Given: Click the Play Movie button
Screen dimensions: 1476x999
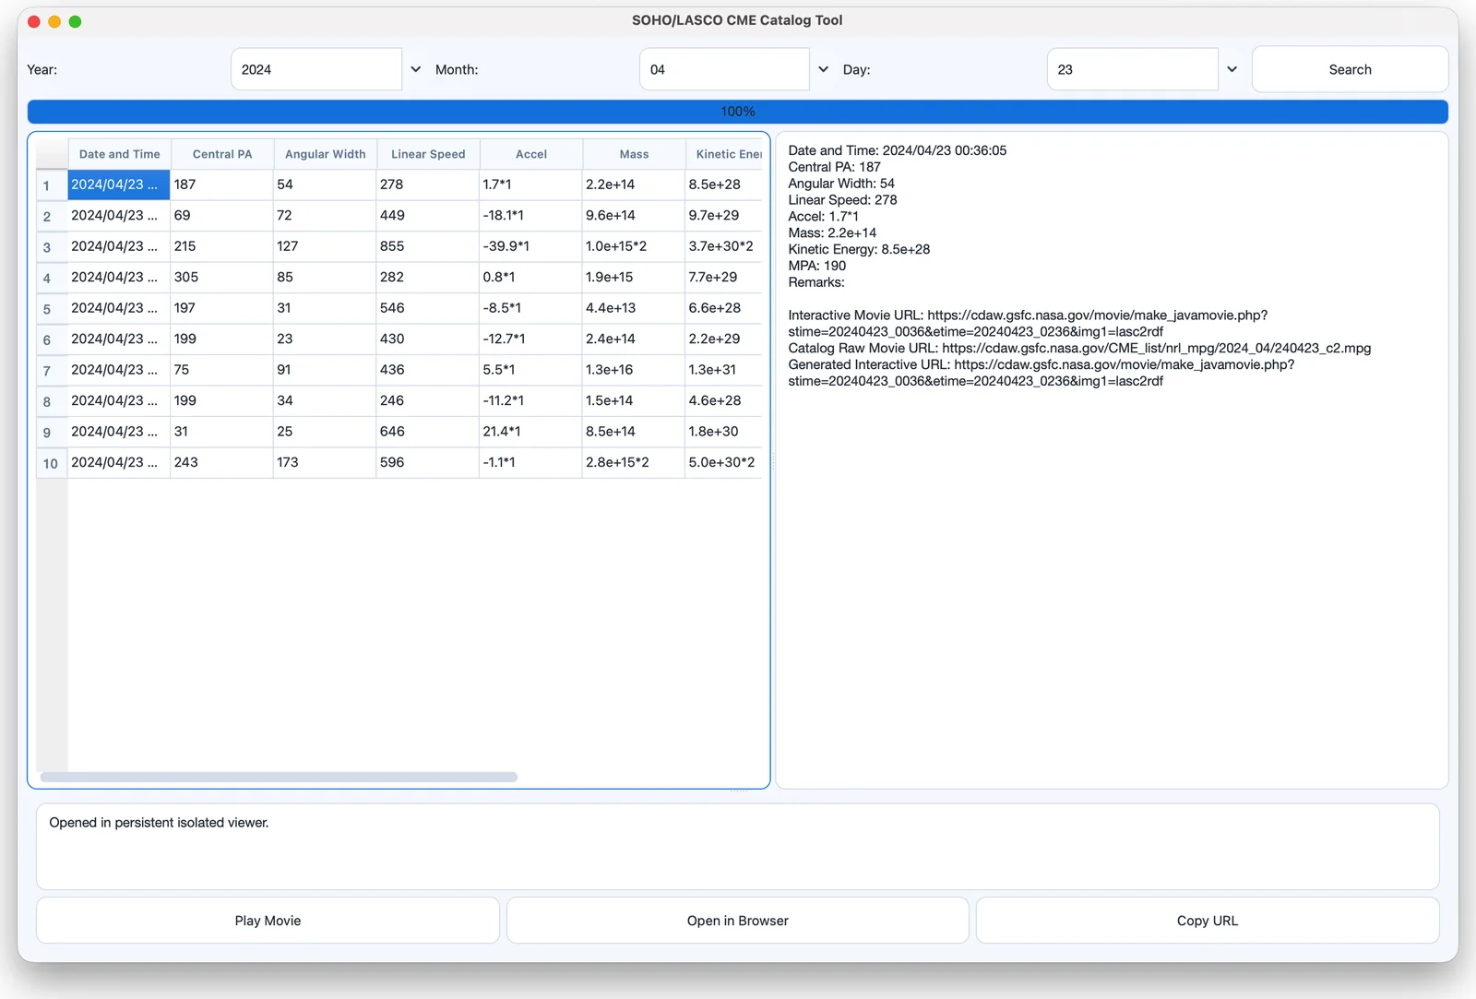Looking at the screenshot, I should (x=268, y=921).
